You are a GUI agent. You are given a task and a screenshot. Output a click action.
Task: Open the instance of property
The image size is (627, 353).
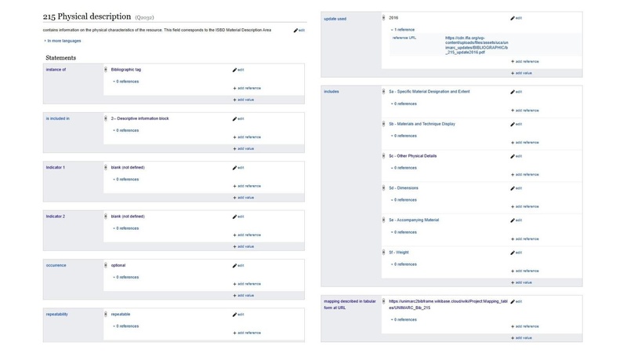coord(56,70)
